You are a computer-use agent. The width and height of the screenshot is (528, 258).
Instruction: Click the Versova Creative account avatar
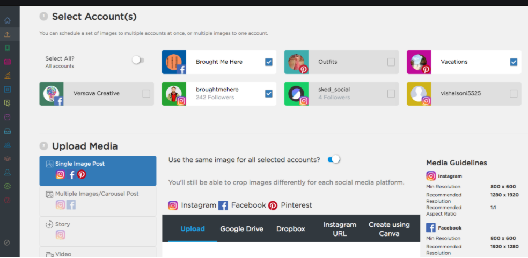coord(51,94)
